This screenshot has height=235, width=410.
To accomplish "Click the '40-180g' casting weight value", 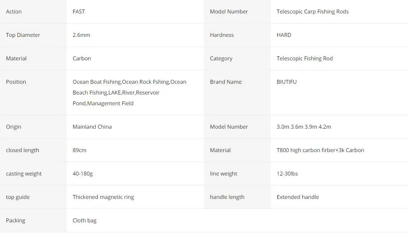I will click(82, 174).
